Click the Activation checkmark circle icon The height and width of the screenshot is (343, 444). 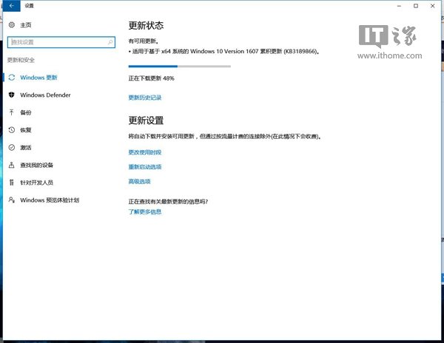click(x=11, y=148)
